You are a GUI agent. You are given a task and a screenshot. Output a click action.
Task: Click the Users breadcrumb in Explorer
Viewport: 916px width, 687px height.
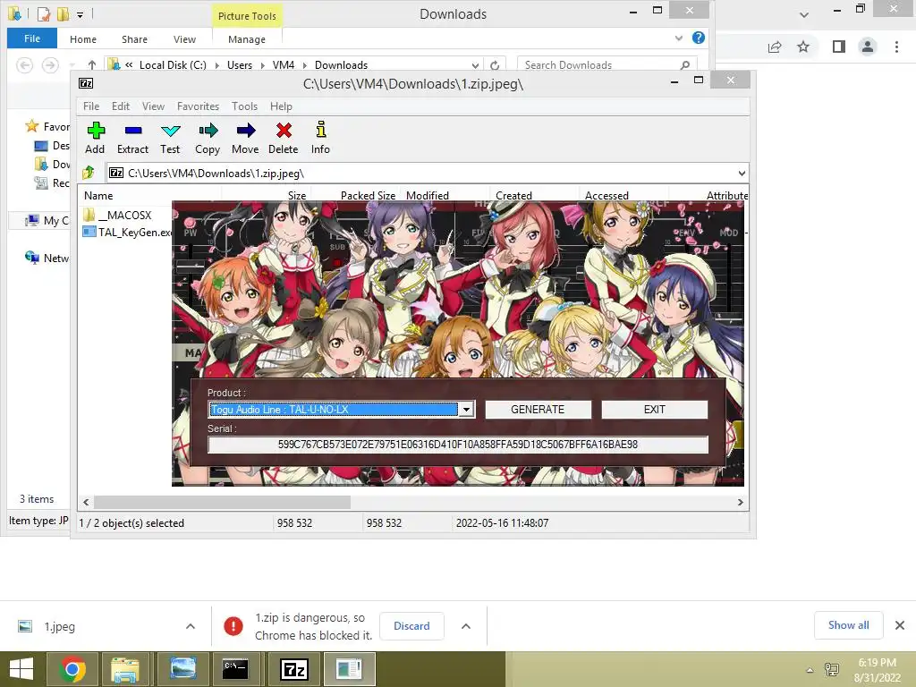pyautogui.click(x=240, y=64)
